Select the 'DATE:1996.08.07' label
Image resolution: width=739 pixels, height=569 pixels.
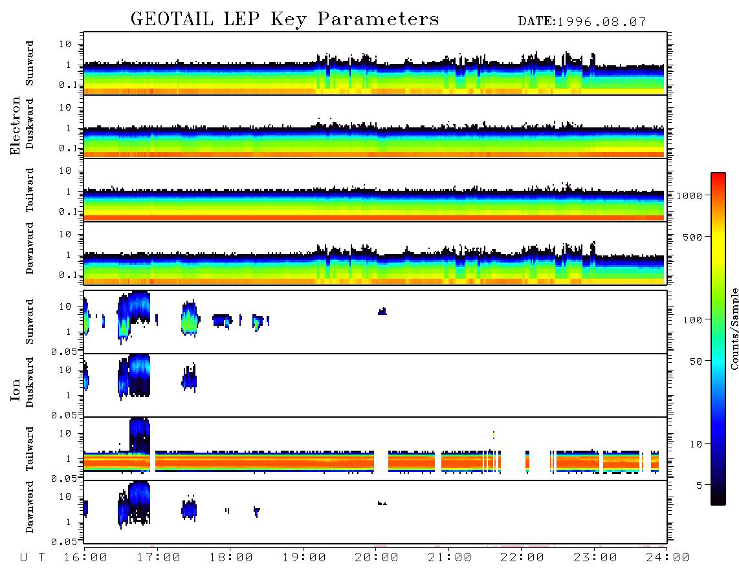point(582,22)
